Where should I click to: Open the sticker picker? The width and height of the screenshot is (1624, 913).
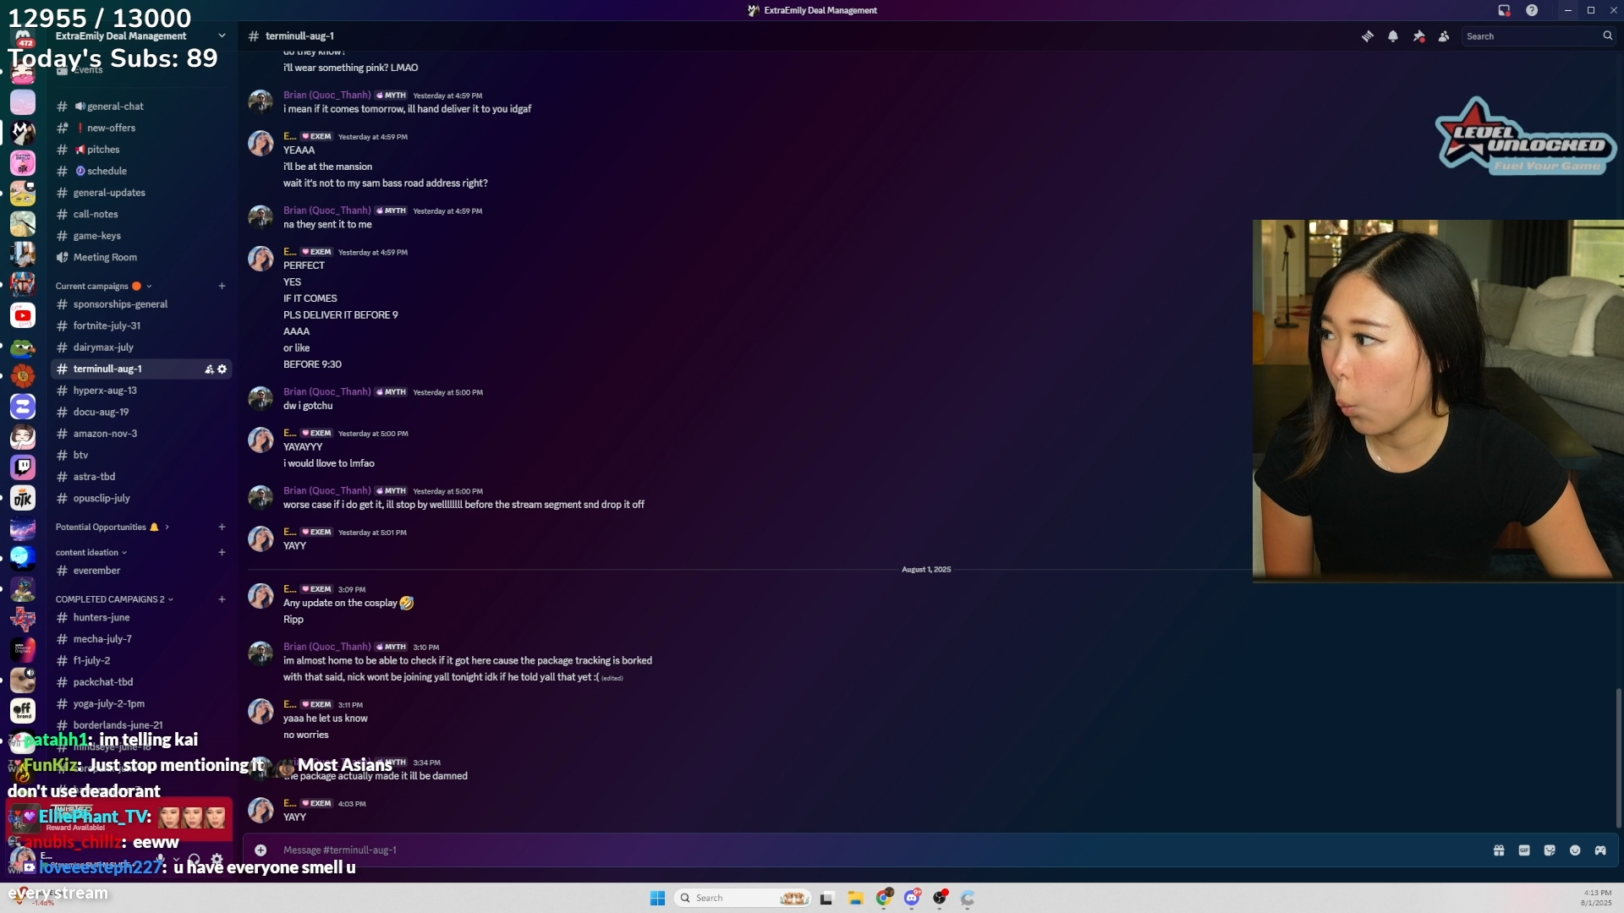[1550, 850]
